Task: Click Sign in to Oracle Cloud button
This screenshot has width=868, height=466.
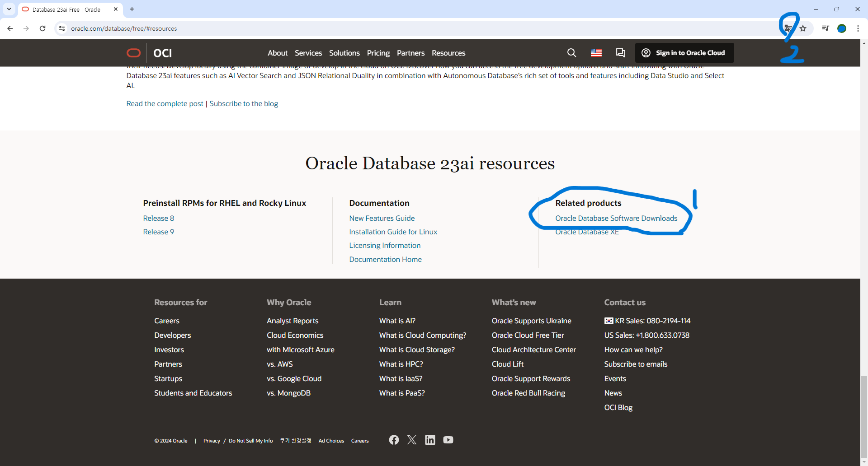Action: [x=684, y=53]
